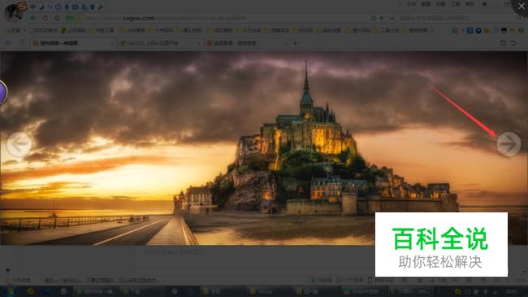
Task: Open the Windows Start button
Action: 10,291
